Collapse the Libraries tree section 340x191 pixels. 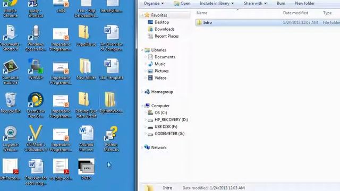pos(142,50)
